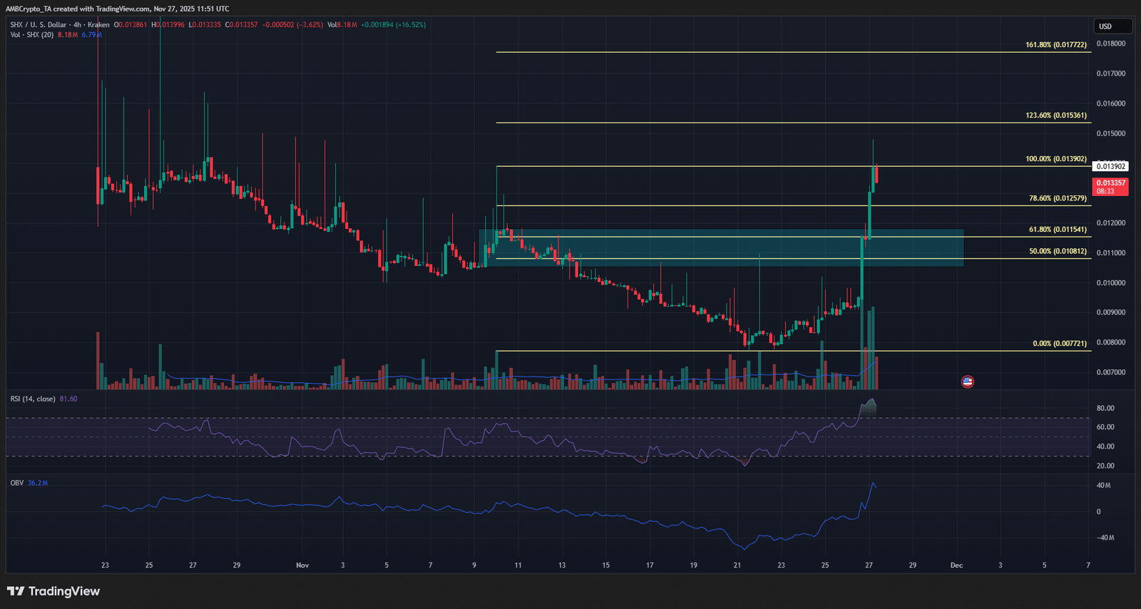1141x609 pixels.
Task: Click the 20.00 level on RSI scale
Action: [1105, 466]
